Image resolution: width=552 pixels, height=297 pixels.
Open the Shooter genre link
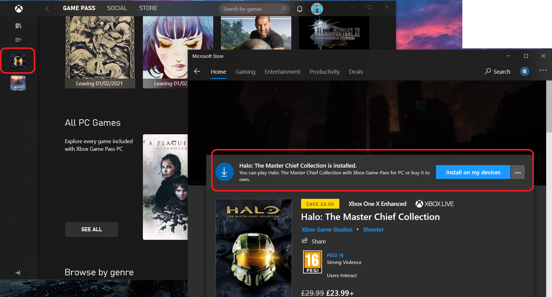tap(373, 230)
